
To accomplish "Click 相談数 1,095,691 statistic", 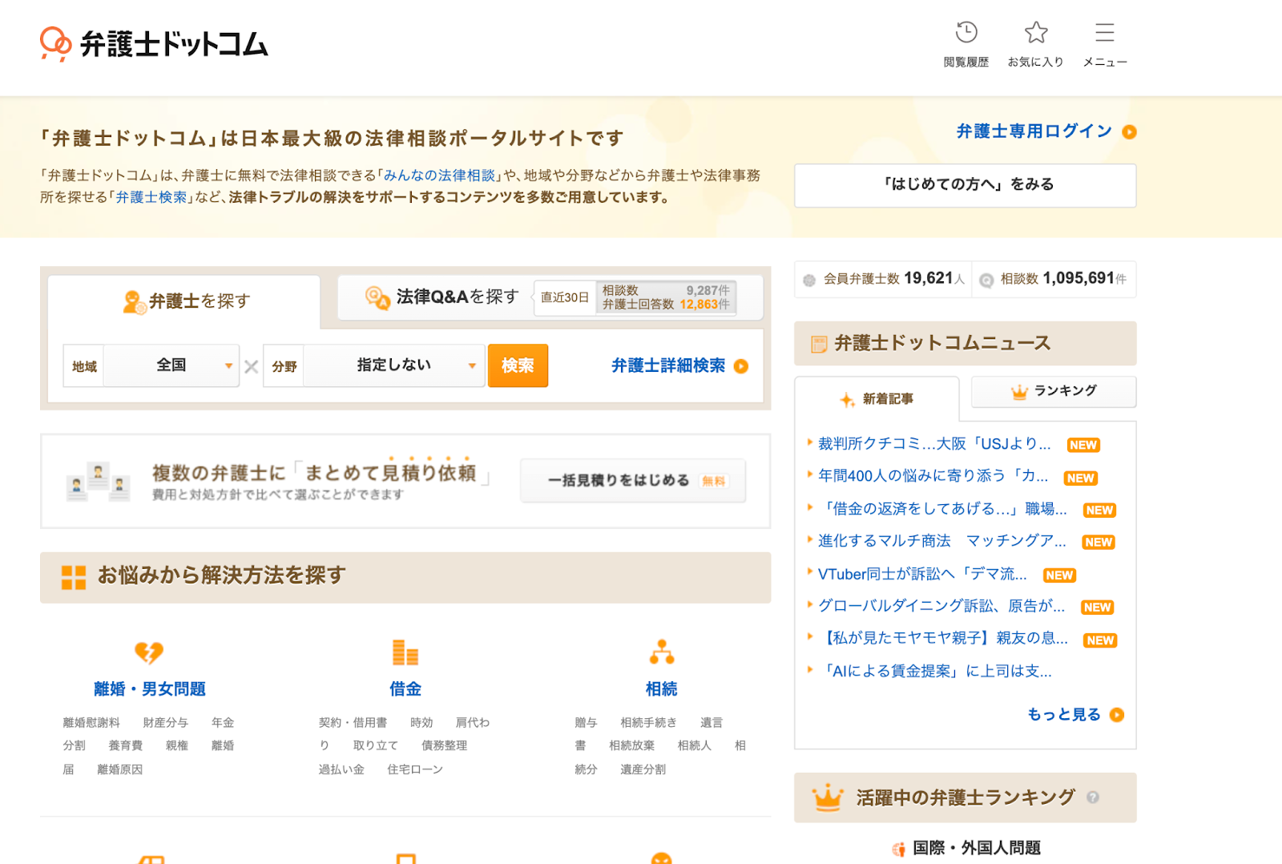I will pyautogui.click(x=1054, y=279).
